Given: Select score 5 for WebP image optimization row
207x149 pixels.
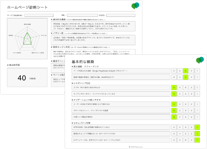Looking at the screenshot, I should click(174, 77).
